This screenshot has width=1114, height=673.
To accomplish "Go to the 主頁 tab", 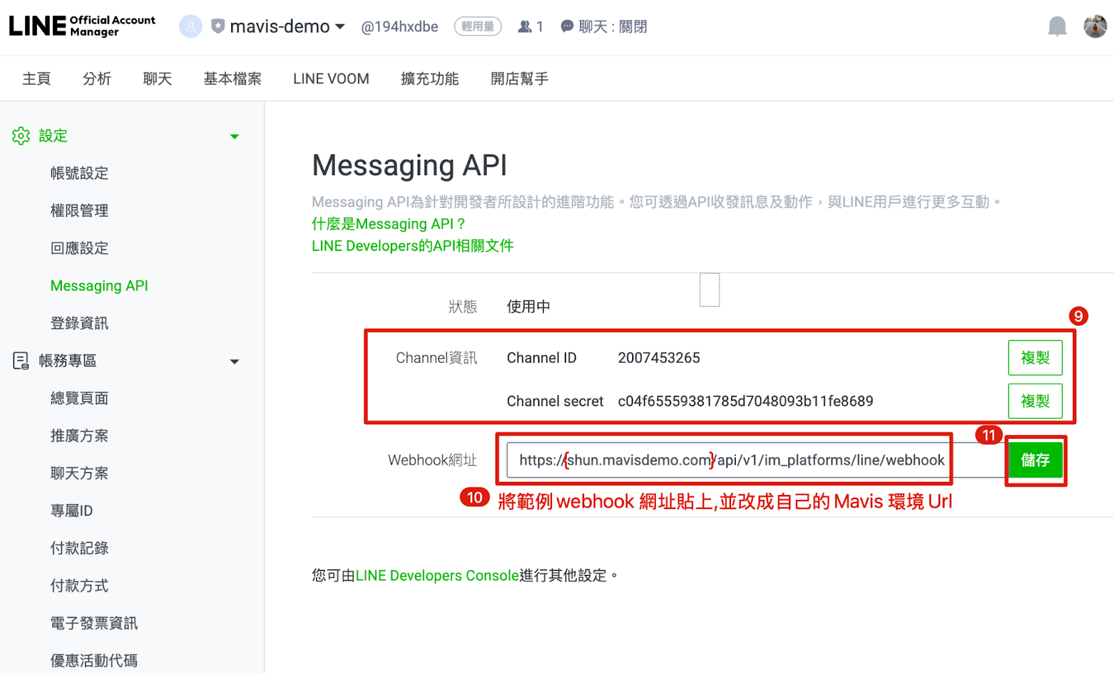I will (x=36, y=79).
